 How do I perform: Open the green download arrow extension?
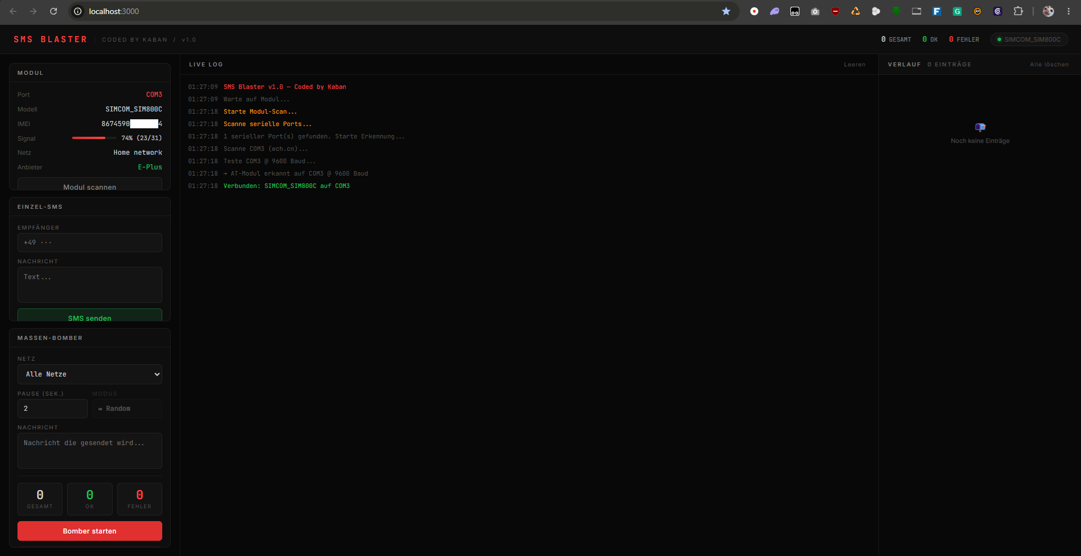coord(896,11)
